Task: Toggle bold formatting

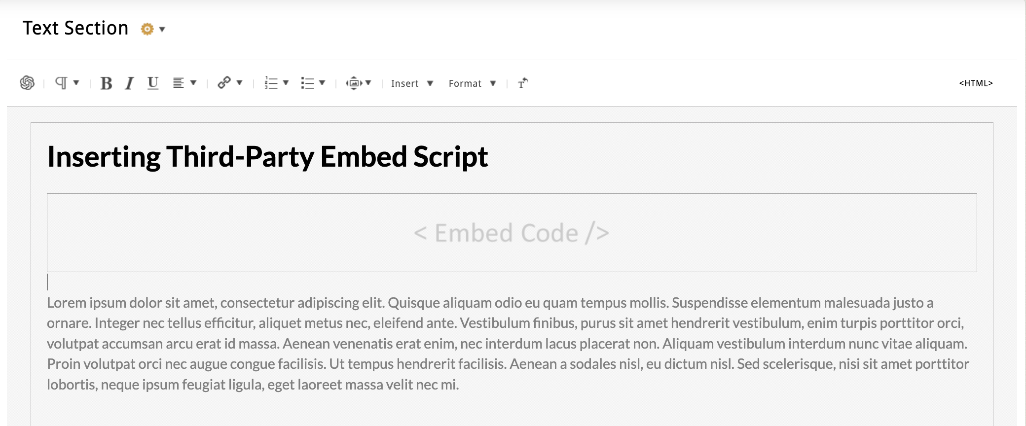Action: pyautogui.click(x=106, y=83)
